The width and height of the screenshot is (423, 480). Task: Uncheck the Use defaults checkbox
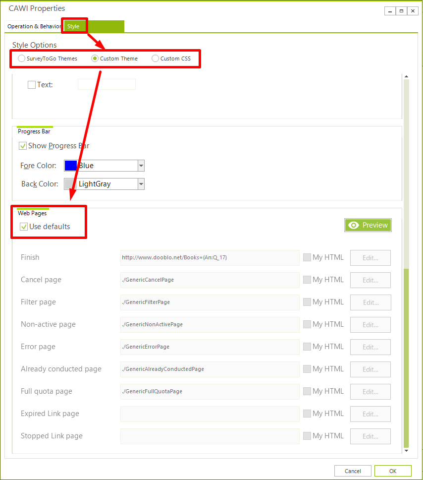(24, 227)
